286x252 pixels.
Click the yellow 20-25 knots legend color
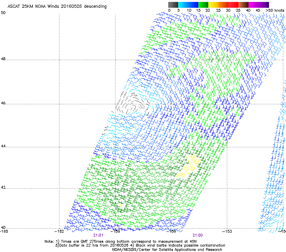point(213,5)
